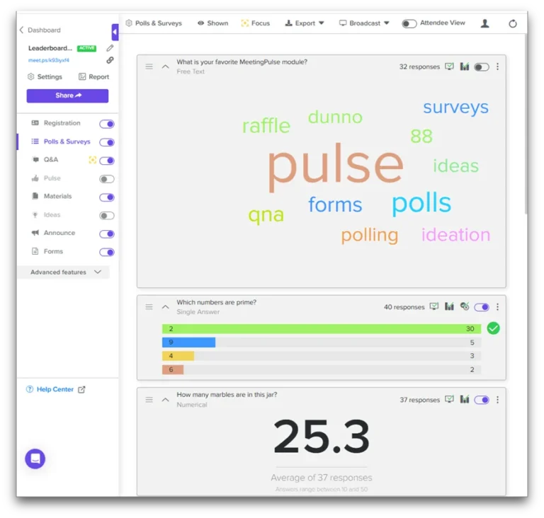Screen dimensions: 544x518
Task: Collapse the sidebar with the purple arrow tab
Action: 115,33
